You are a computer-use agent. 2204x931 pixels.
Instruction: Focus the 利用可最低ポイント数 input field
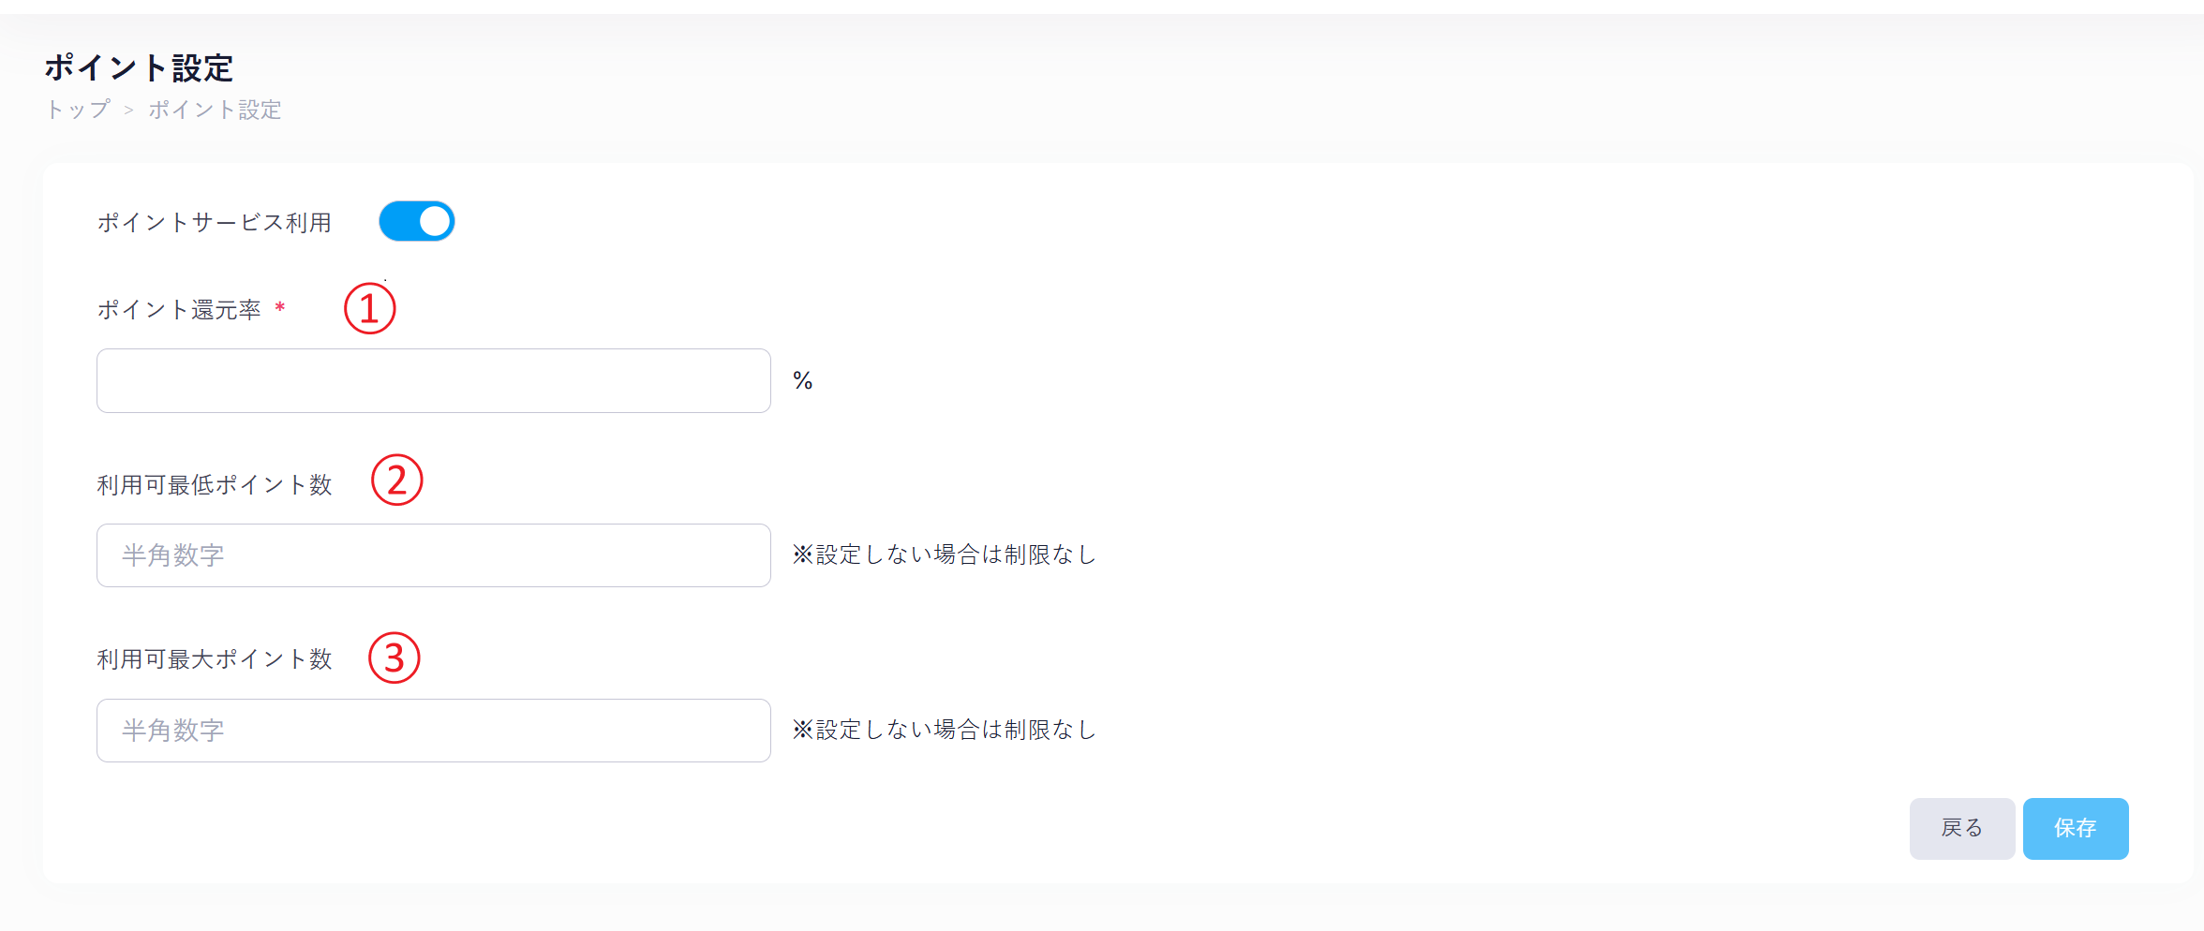[433, 555]
